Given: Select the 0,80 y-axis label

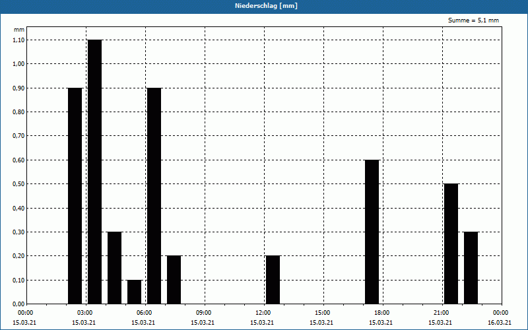Looking at the screenshot, I should (18, 112).
